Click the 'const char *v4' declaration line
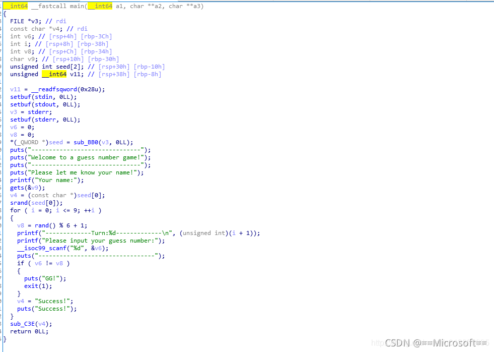 [x=48, y=29]
